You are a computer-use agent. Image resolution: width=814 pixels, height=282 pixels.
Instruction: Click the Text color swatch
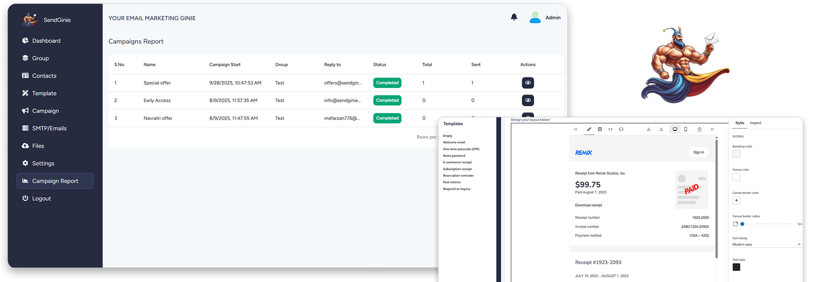click(736, 267)
